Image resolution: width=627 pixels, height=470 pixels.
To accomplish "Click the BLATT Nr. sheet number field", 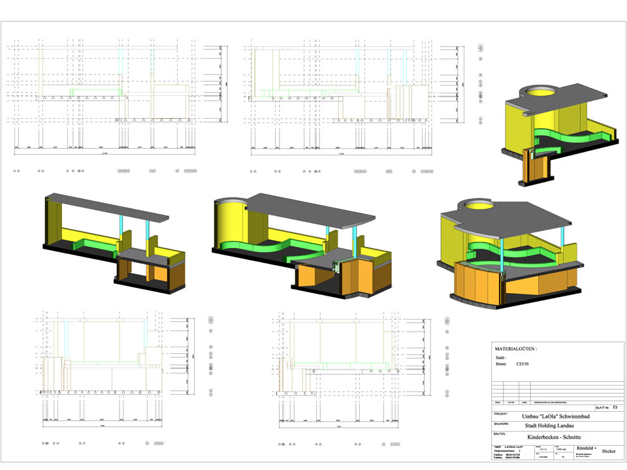I will (x=600, y=407).
